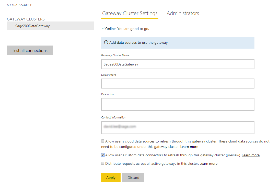The height and width of the screenshot is (187, 280).
Task: Open Learn more about distributing requests
Action: (208, 163)
